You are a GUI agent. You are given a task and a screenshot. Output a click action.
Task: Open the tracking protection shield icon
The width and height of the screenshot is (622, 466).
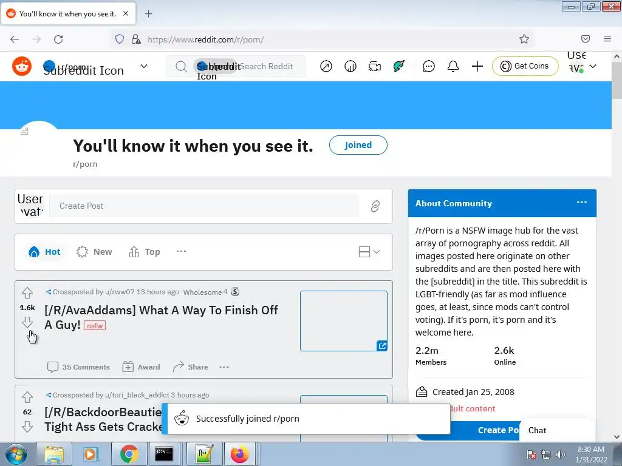(120, 39)
